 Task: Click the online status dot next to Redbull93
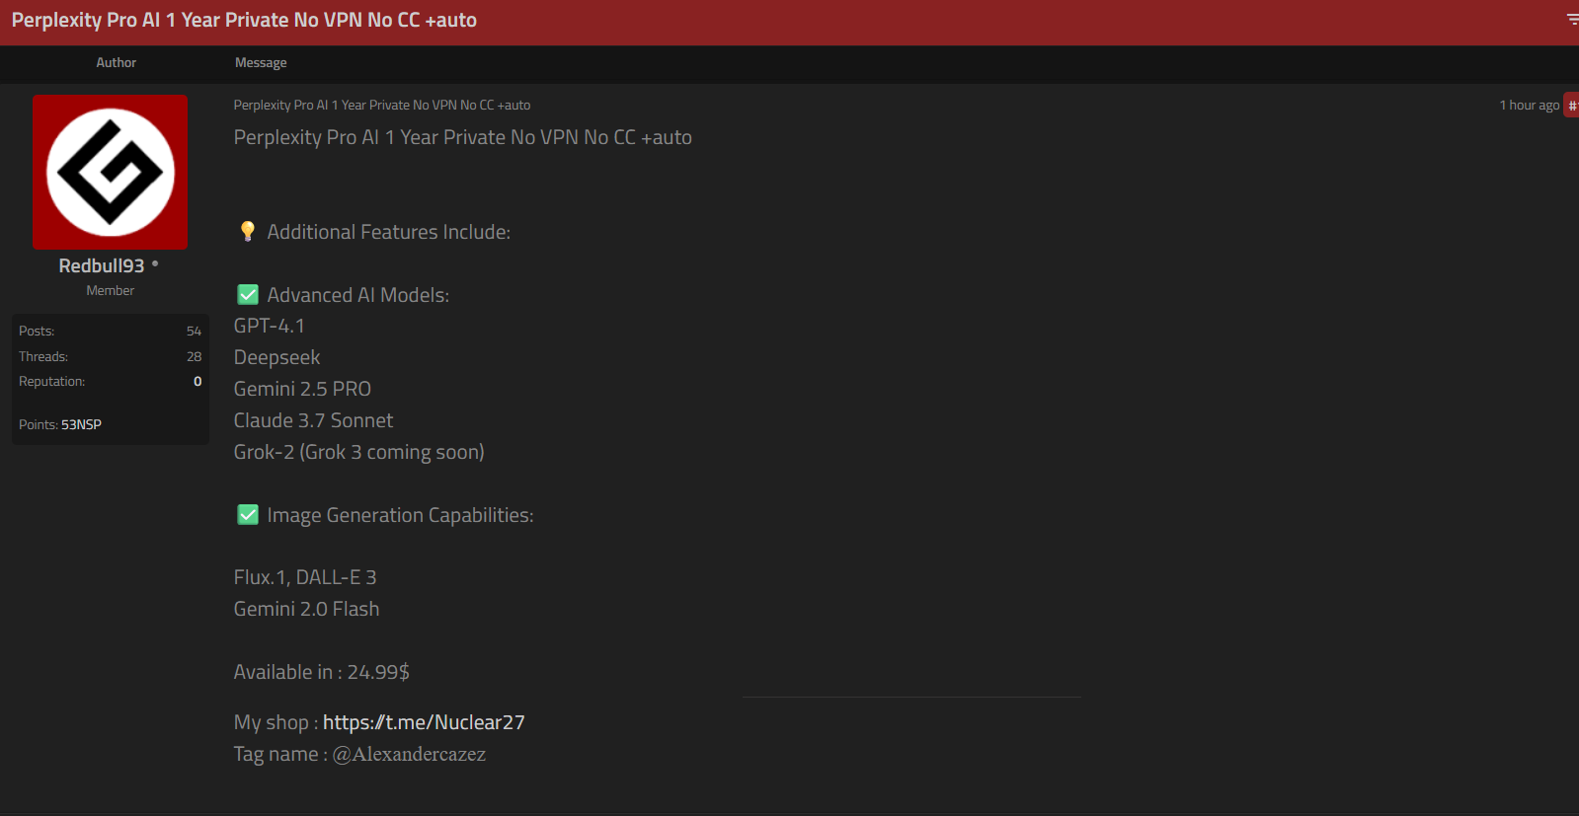(x=155, y=263)
